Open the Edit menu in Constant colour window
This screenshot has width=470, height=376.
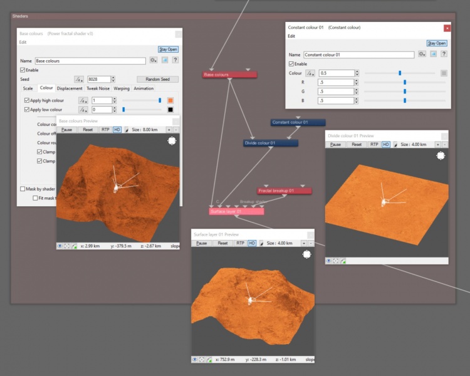[291, 36]
